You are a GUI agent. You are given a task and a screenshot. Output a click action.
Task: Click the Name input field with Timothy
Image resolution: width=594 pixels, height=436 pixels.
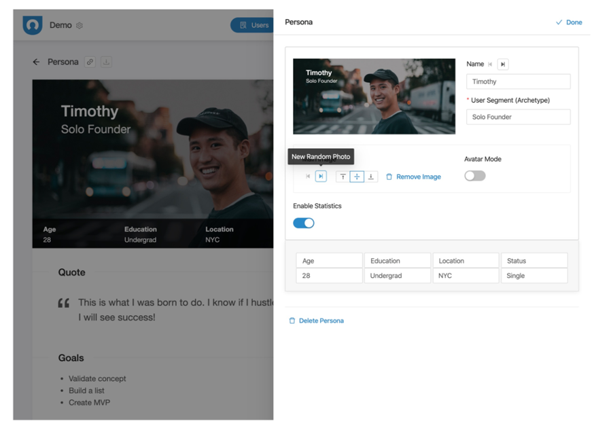(518, 81)
